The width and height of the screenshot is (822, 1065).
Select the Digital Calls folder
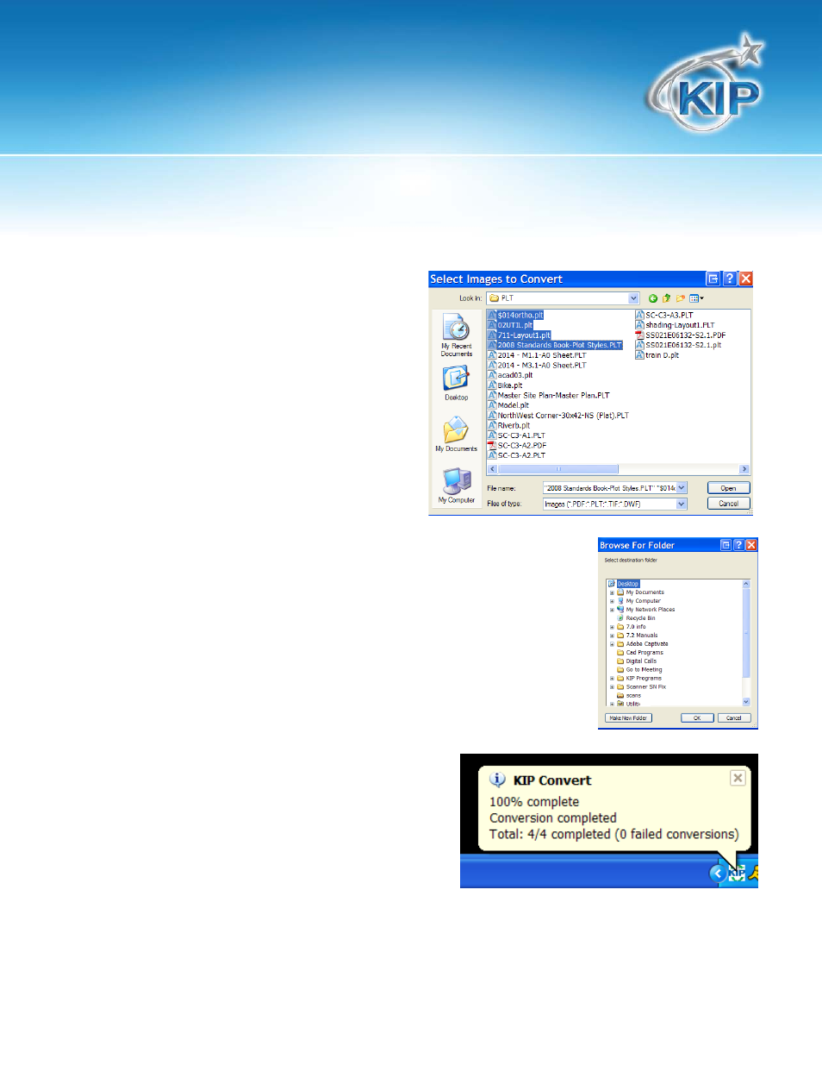(641, 661)
